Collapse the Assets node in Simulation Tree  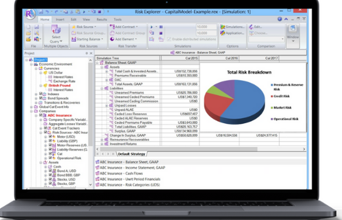coord(102,67)
